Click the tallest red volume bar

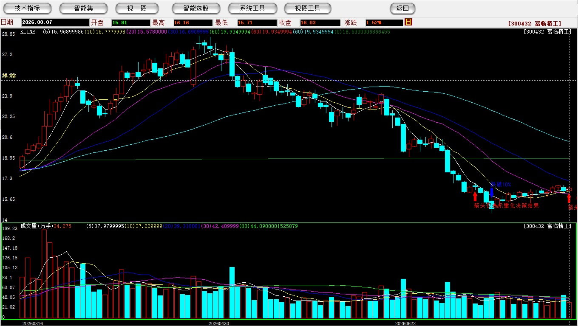click(44, 274)
